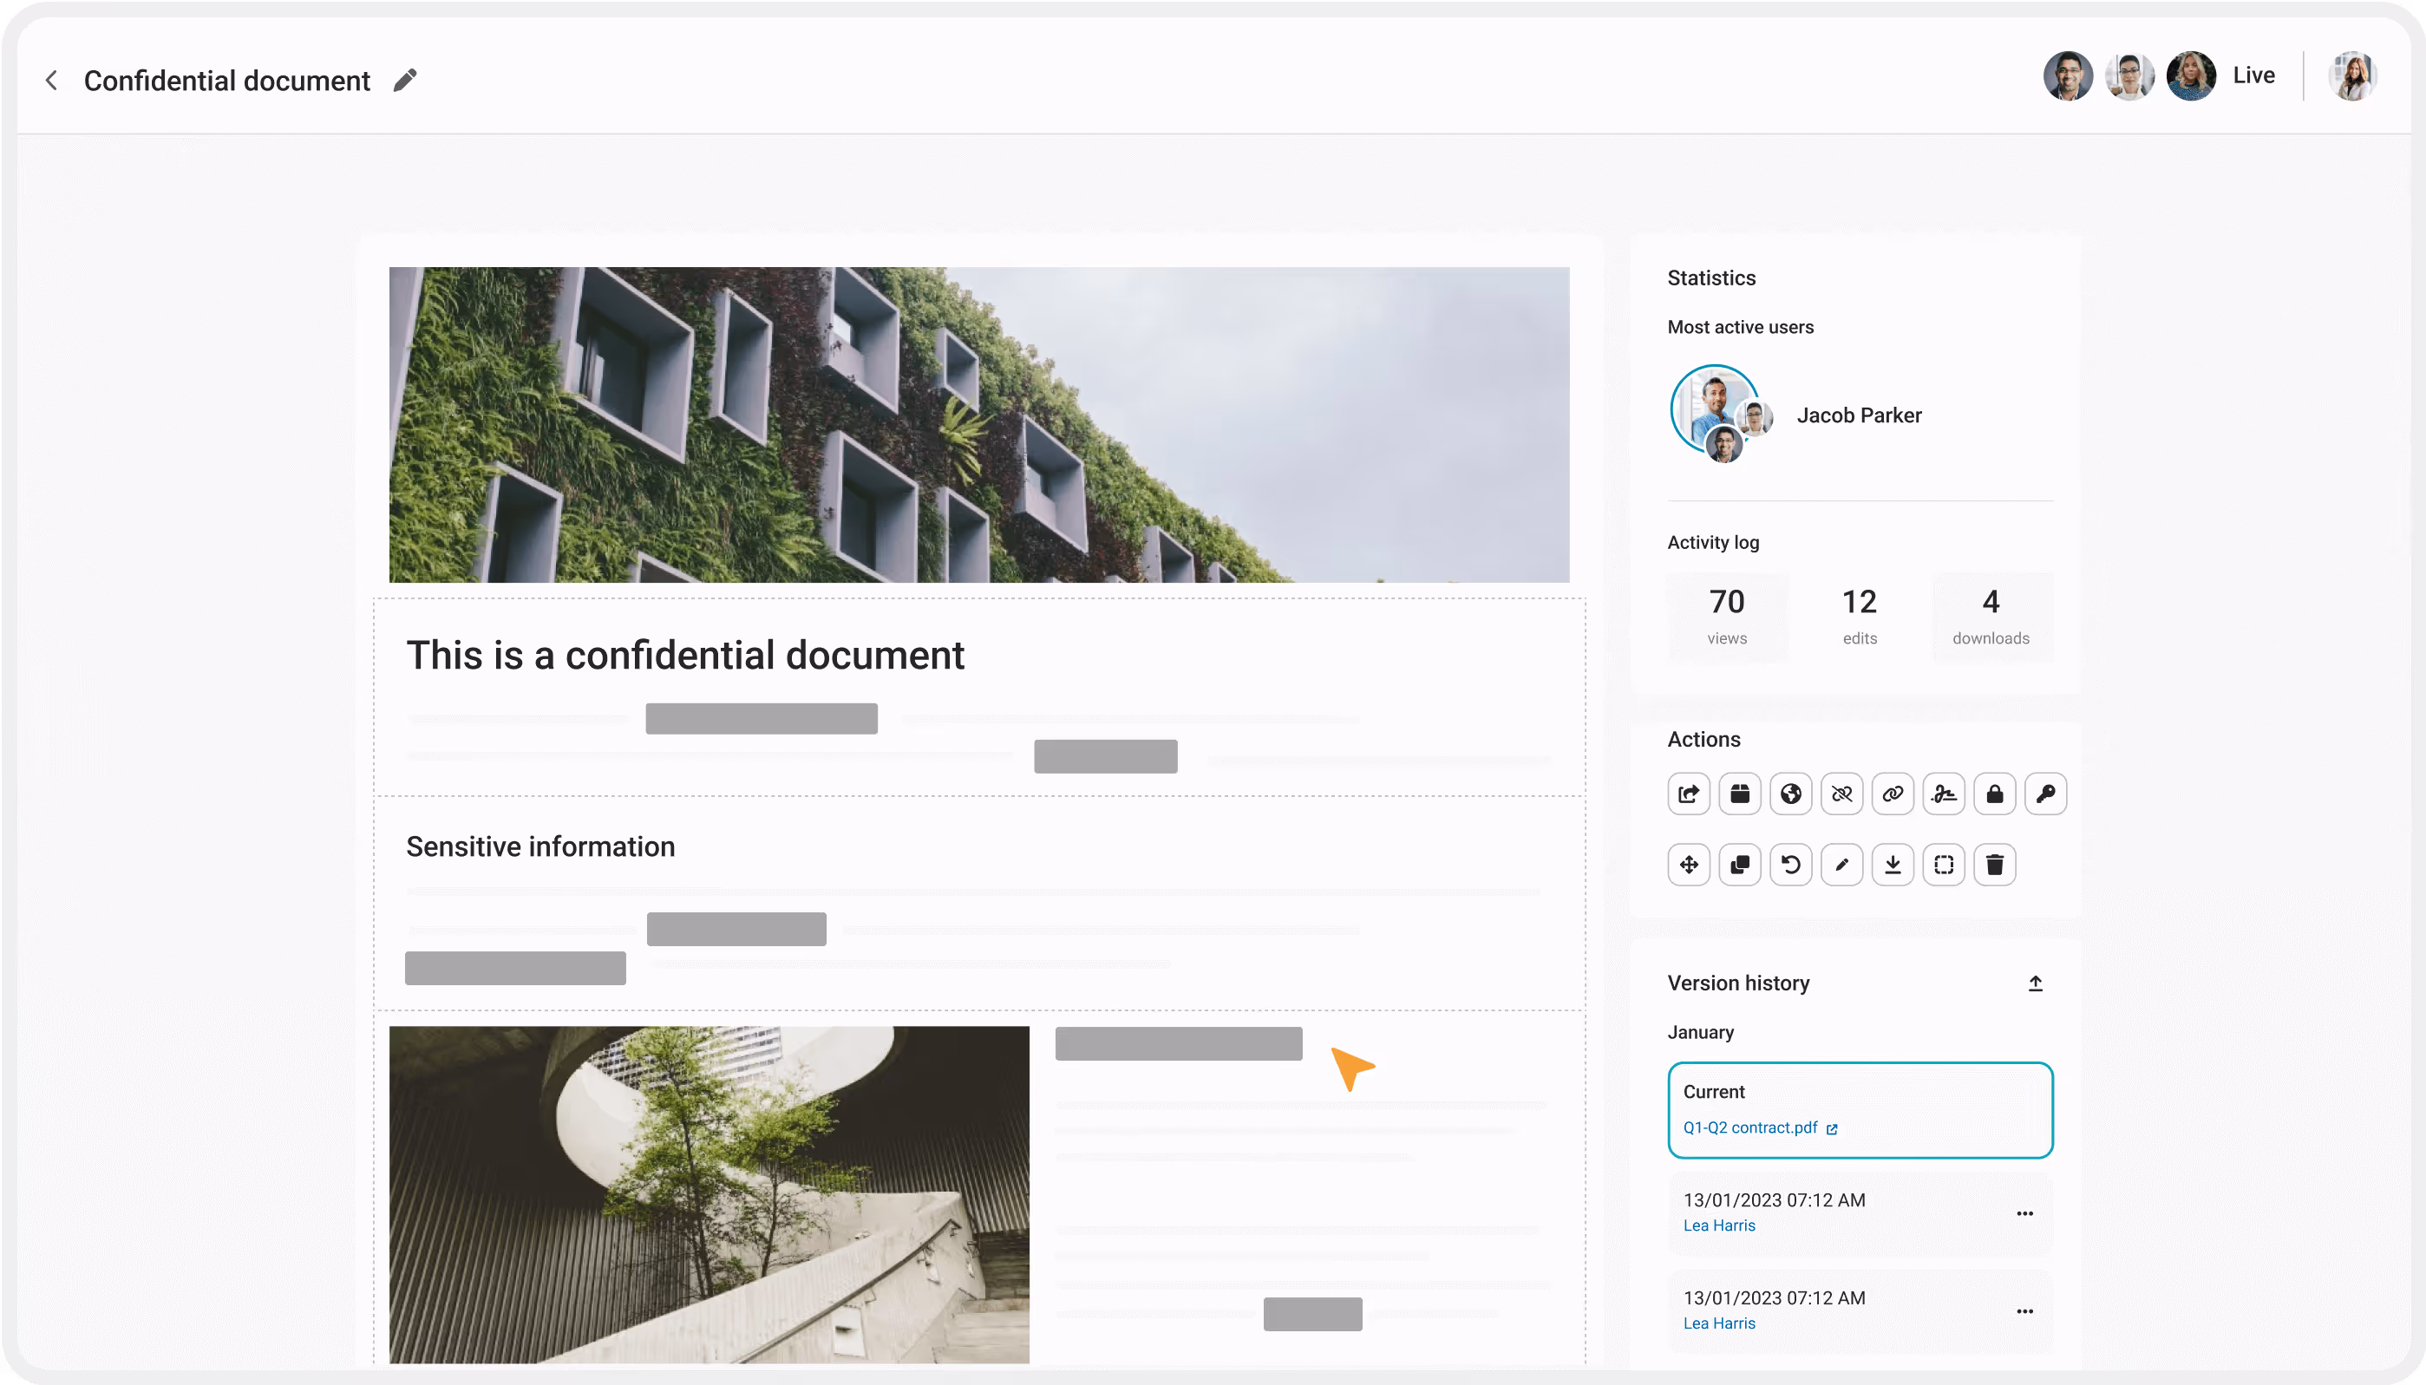This screenshot has width=2426, height=1385.
Task: Click the dashed-square selection icon
Action: coord(1944,865)
